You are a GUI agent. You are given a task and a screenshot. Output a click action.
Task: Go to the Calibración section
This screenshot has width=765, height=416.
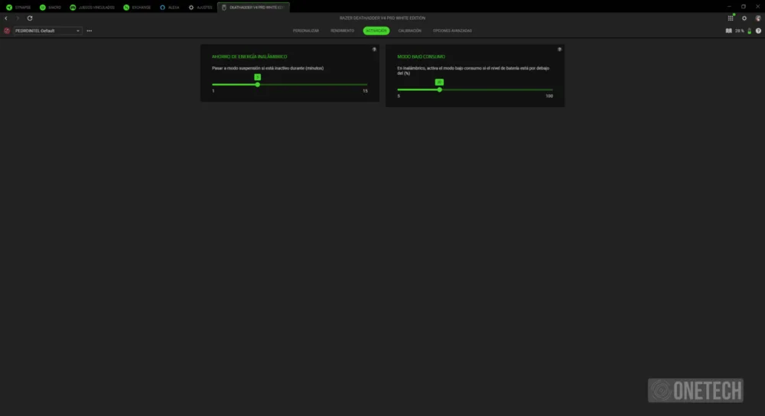[410, 31]
